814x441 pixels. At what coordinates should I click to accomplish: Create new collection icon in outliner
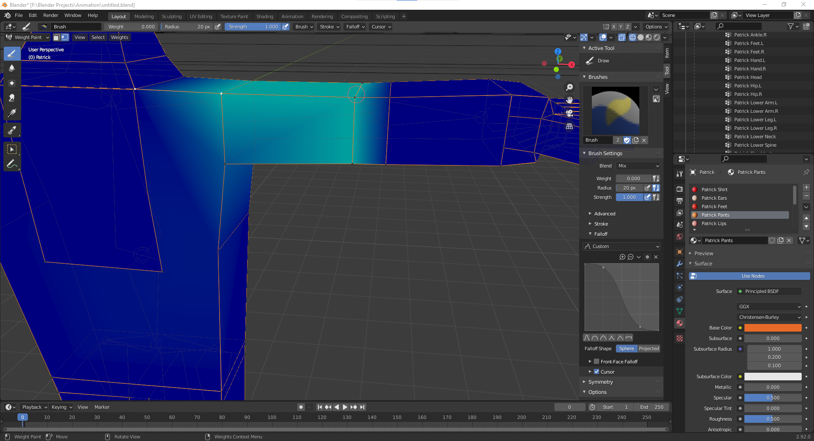click(x=806, y=26)
